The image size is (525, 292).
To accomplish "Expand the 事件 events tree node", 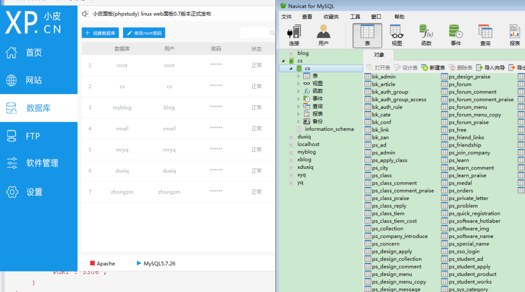I will (298, 99).
